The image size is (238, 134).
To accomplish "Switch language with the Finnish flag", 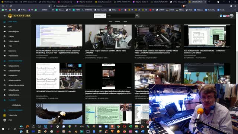I will [224, 16].
